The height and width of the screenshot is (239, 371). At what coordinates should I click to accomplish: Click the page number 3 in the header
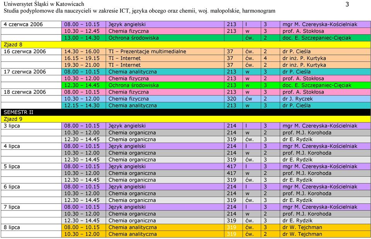tap(347, 4)
